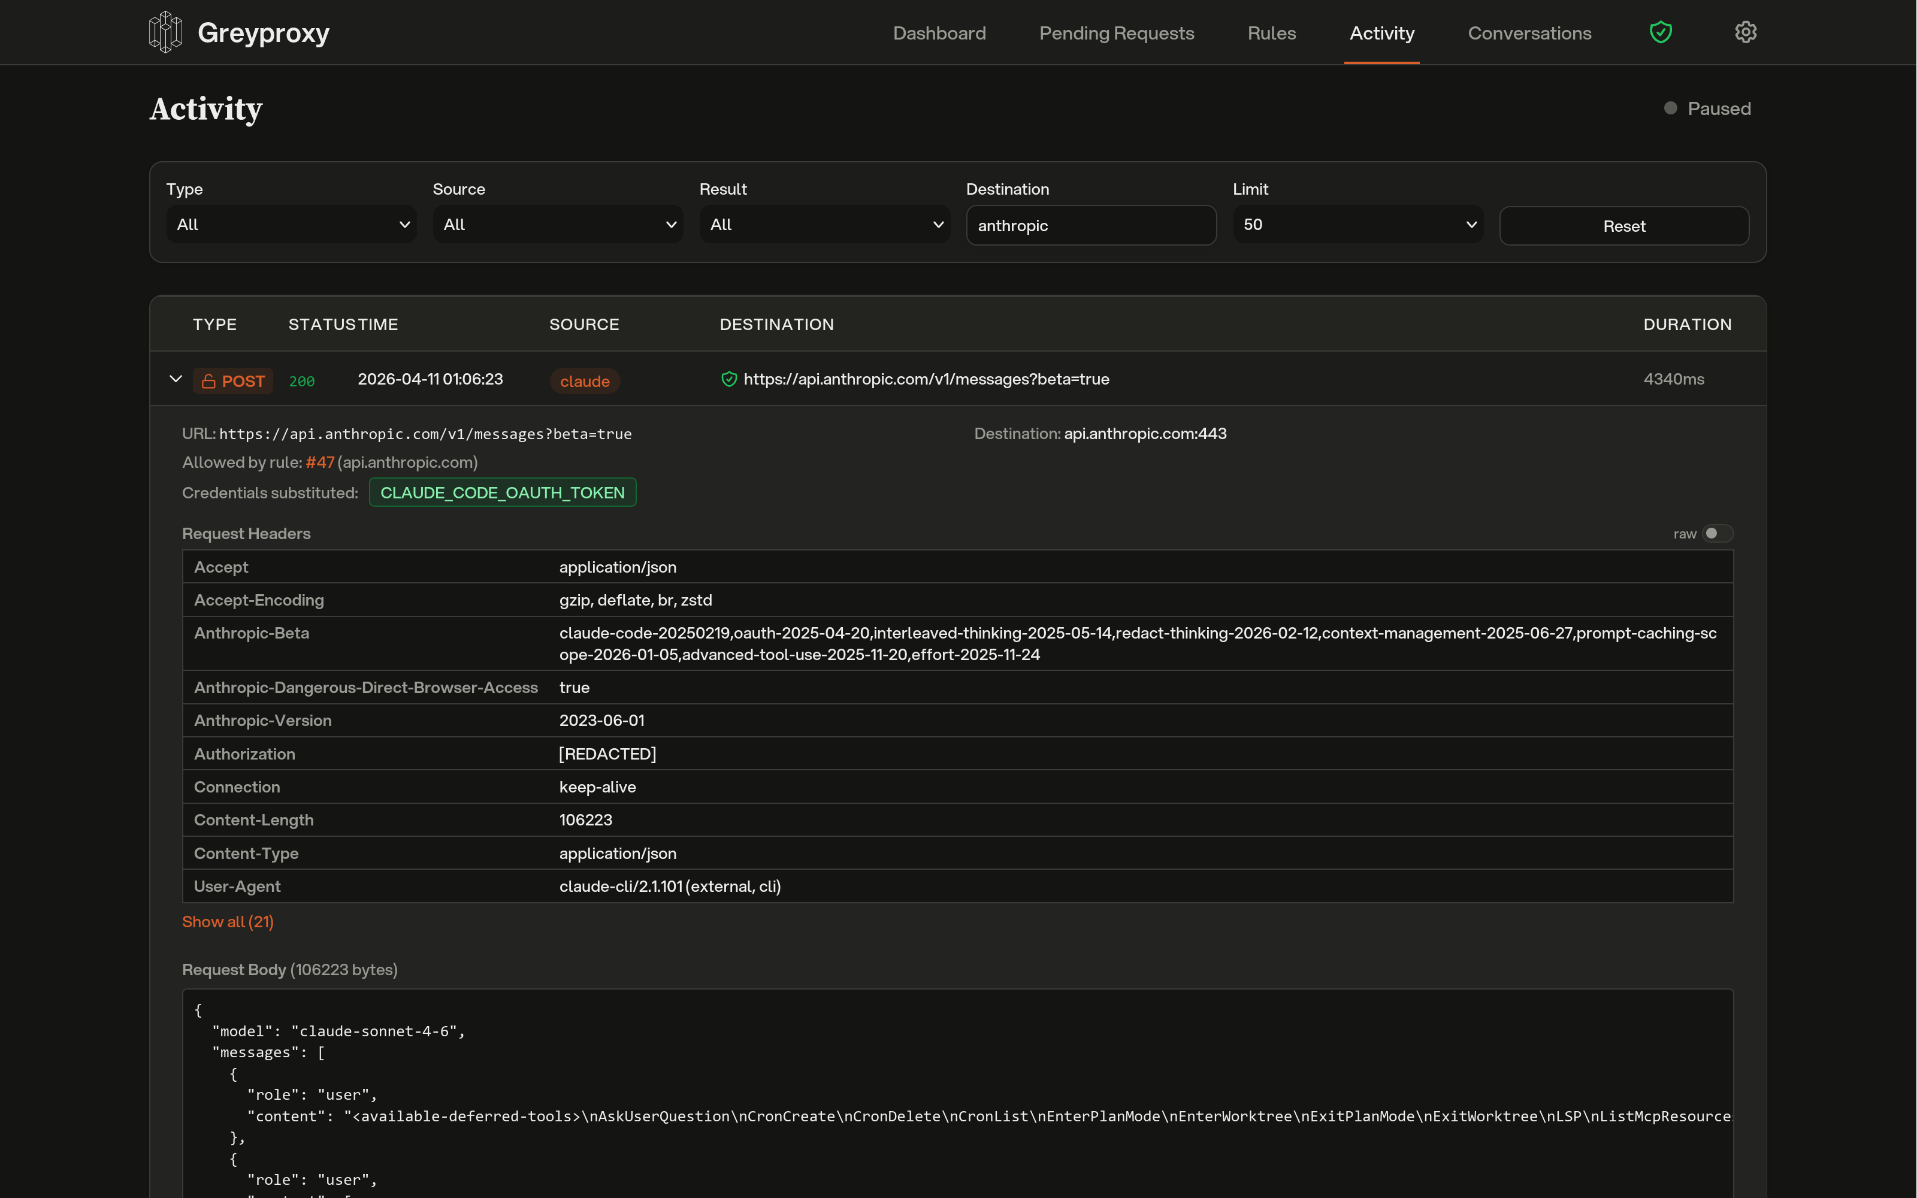Navigate to the Conversations section

point(1529,32)
